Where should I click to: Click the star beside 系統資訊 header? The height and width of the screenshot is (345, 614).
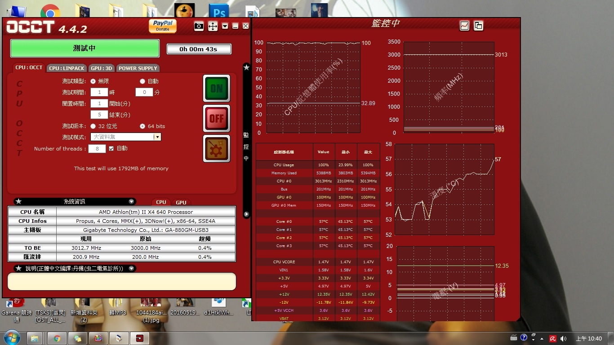click(18, 202)
